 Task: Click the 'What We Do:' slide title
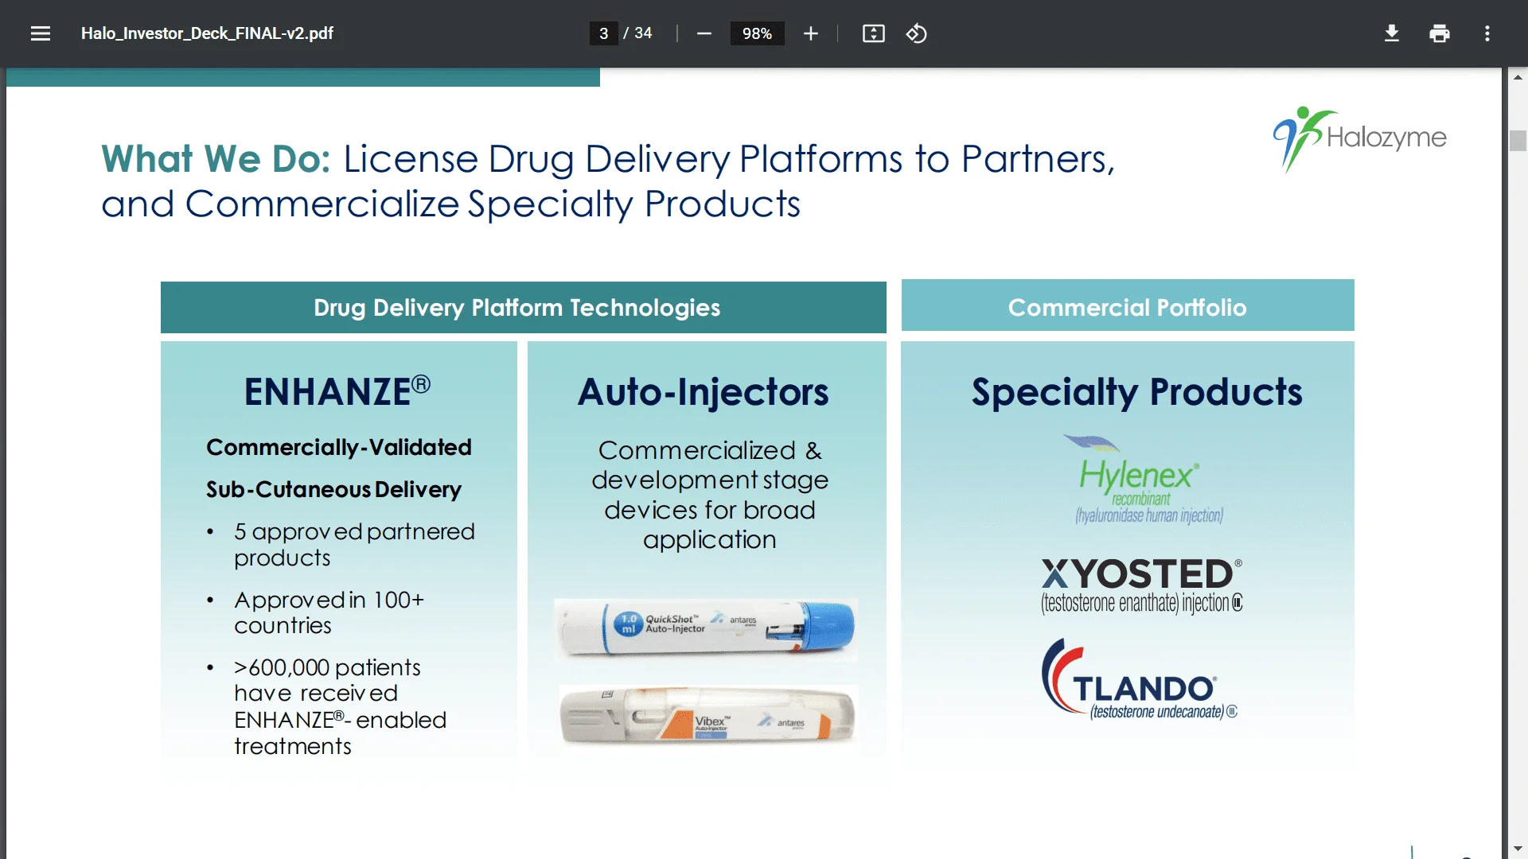pyautogui.click(x=216, y=158)
